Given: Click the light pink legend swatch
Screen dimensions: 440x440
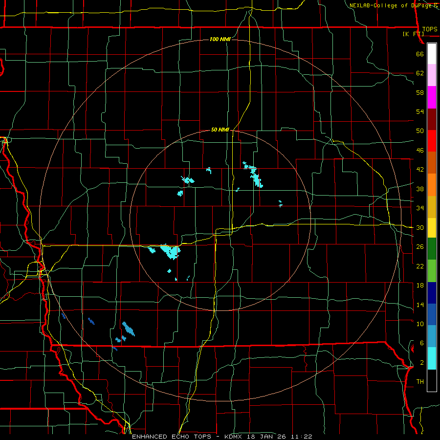Looking at the screenshot, I should pyautogui.click(x=432, y=75).
